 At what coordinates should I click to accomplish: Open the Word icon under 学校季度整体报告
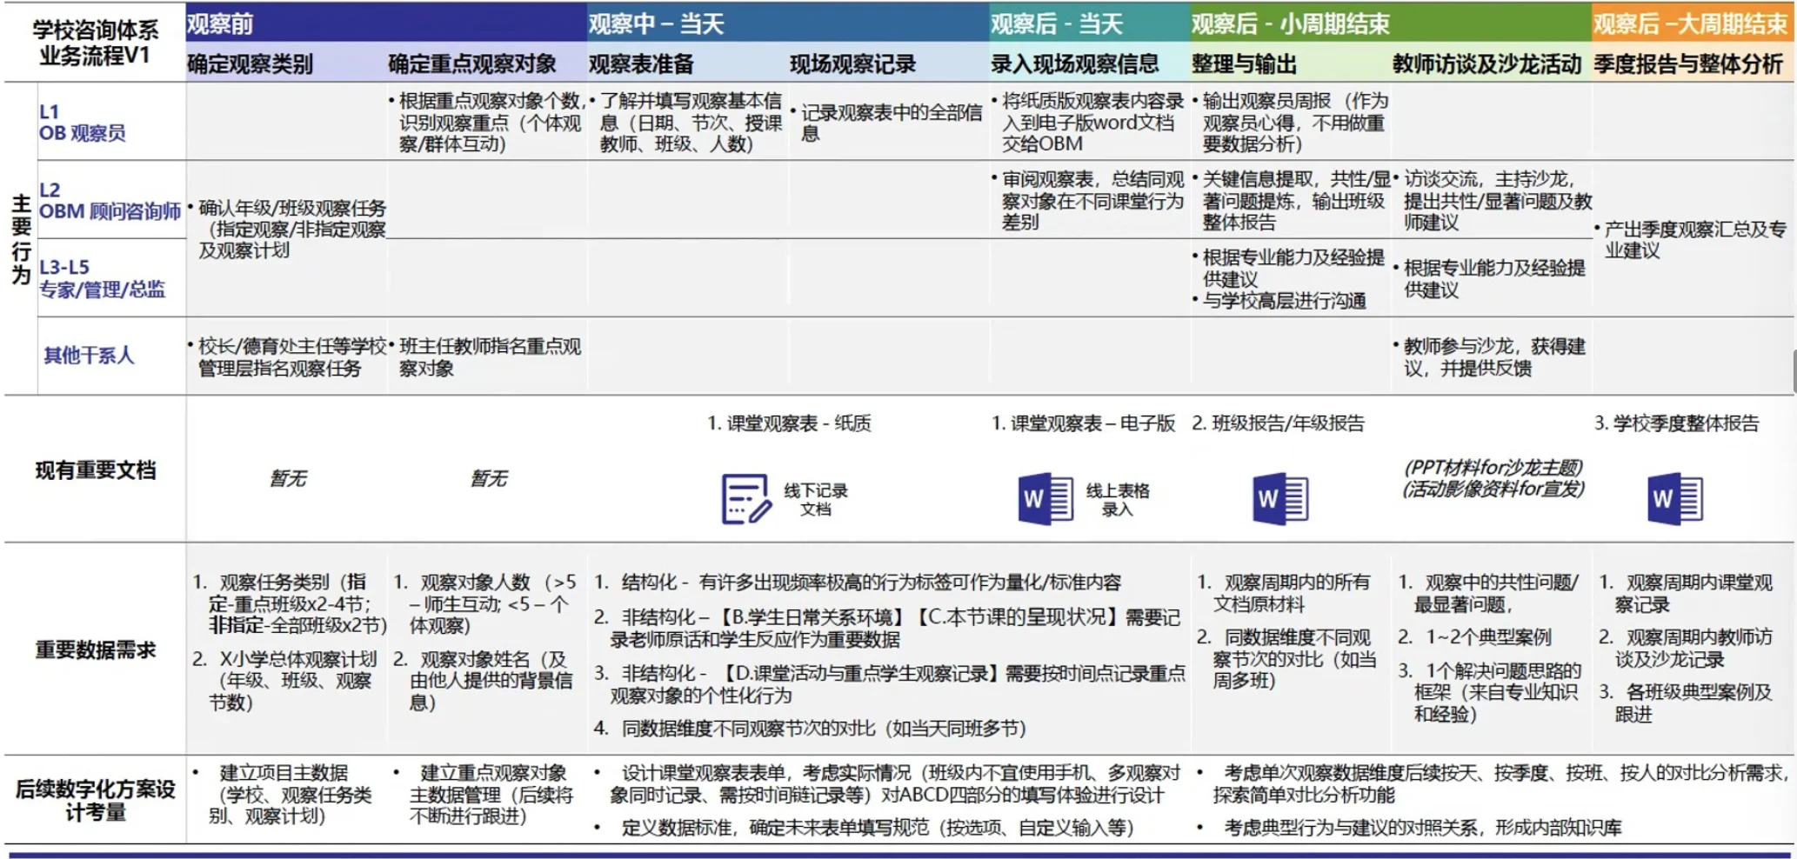click(1674, 499)
